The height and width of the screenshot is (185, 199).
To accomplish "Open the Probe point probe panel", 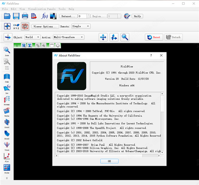I will click(x=7, y=169).
